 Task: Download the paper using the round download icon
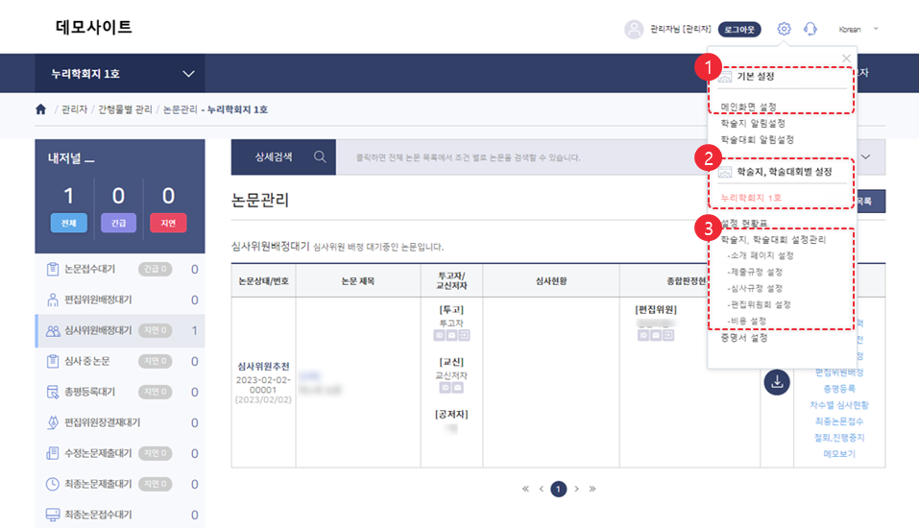point(777,381)
